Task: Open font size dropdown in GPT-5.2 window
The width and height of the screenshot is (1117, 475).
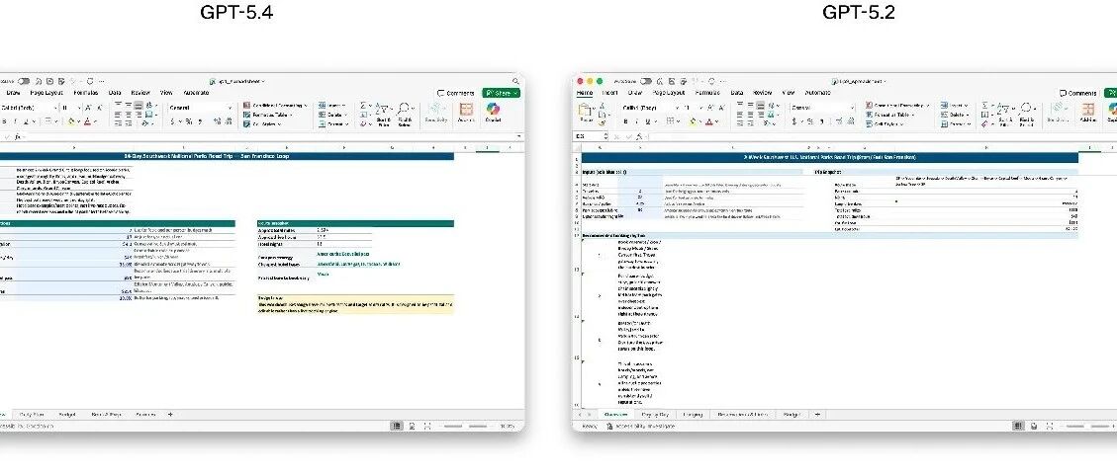Action: click(x=701, y=108)
